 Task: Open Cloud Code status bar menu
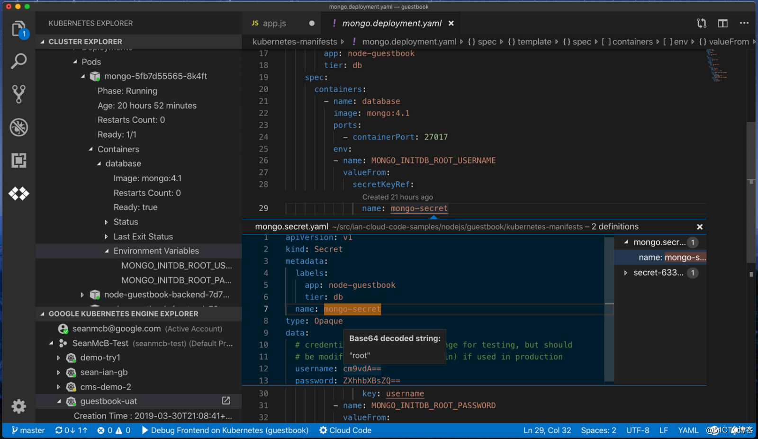point(345,430)
